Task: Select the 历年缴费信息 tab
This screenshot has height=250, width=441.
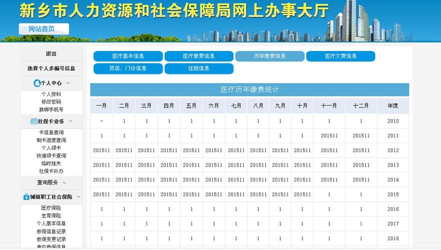Action: [x=270, y=56]
